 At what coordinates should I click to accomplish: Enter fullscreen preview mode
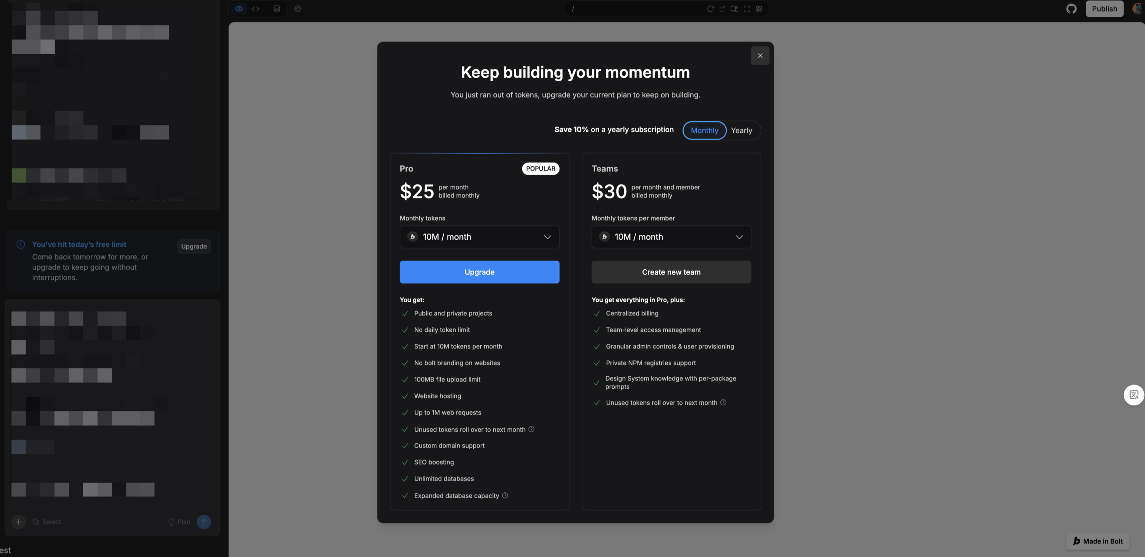point(747,9)
